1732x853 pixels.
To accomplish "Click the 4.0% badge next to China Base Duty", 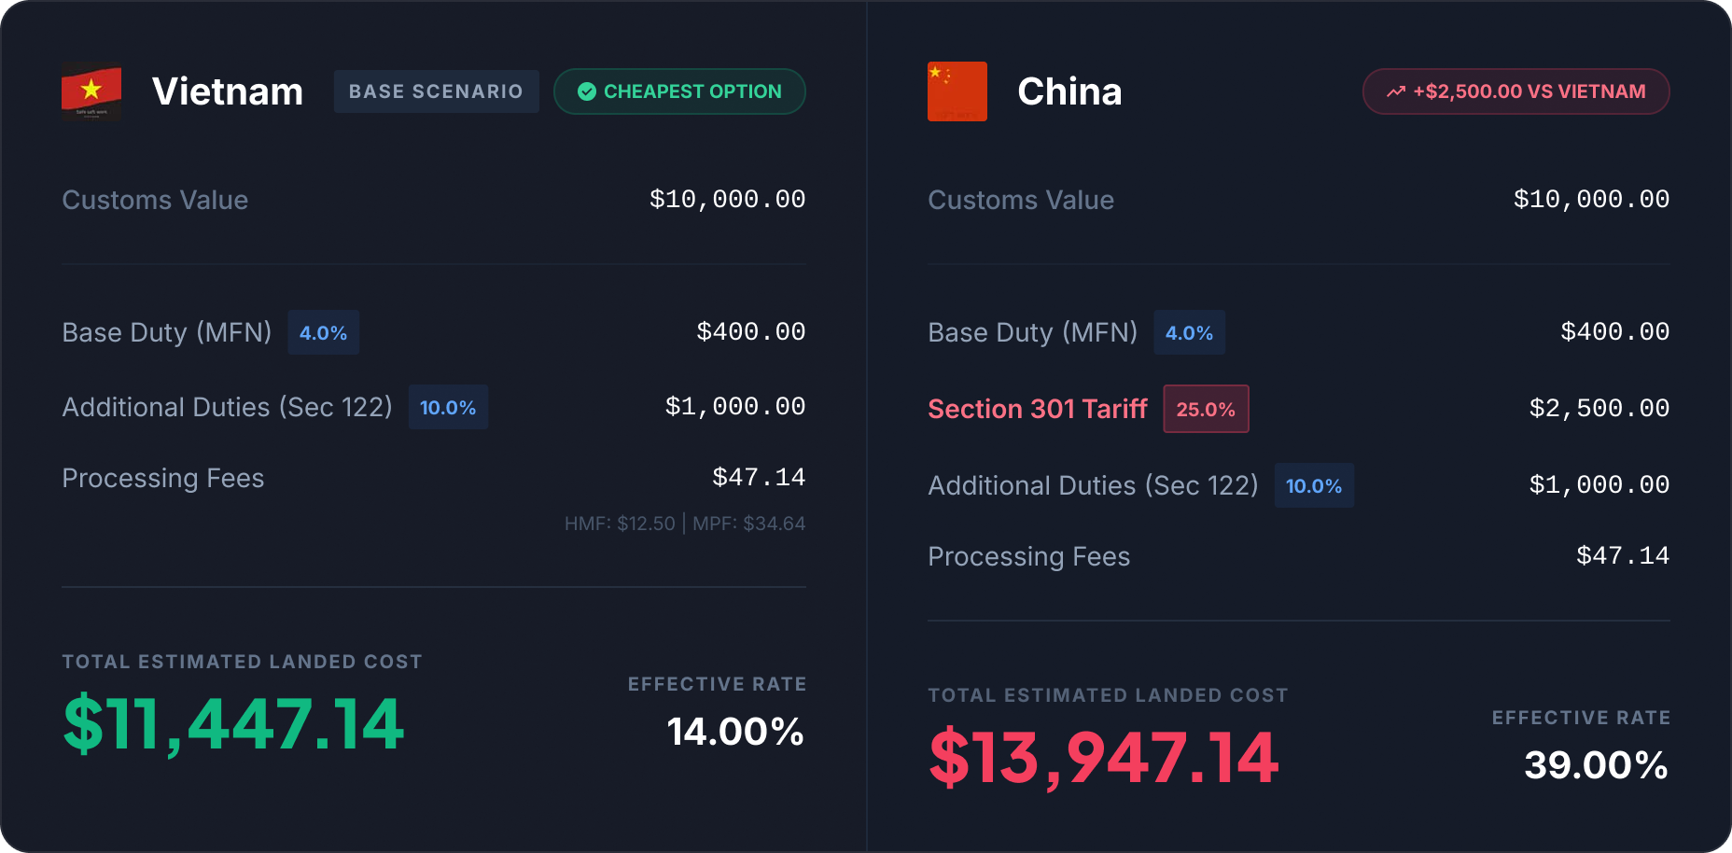I will (x=1189, y=332).
